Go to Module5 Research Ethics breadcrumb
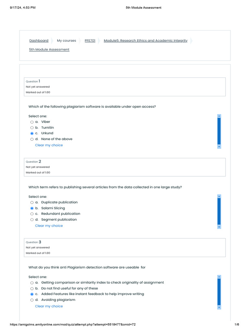This screenshot has width=249, height=332. 146,41
